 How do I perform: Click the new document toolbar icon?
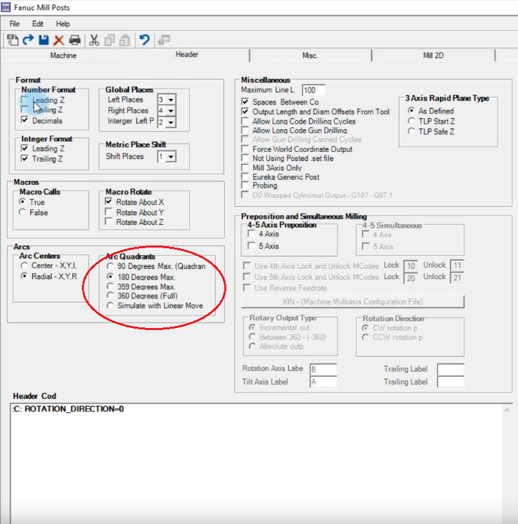pos(13,40)
